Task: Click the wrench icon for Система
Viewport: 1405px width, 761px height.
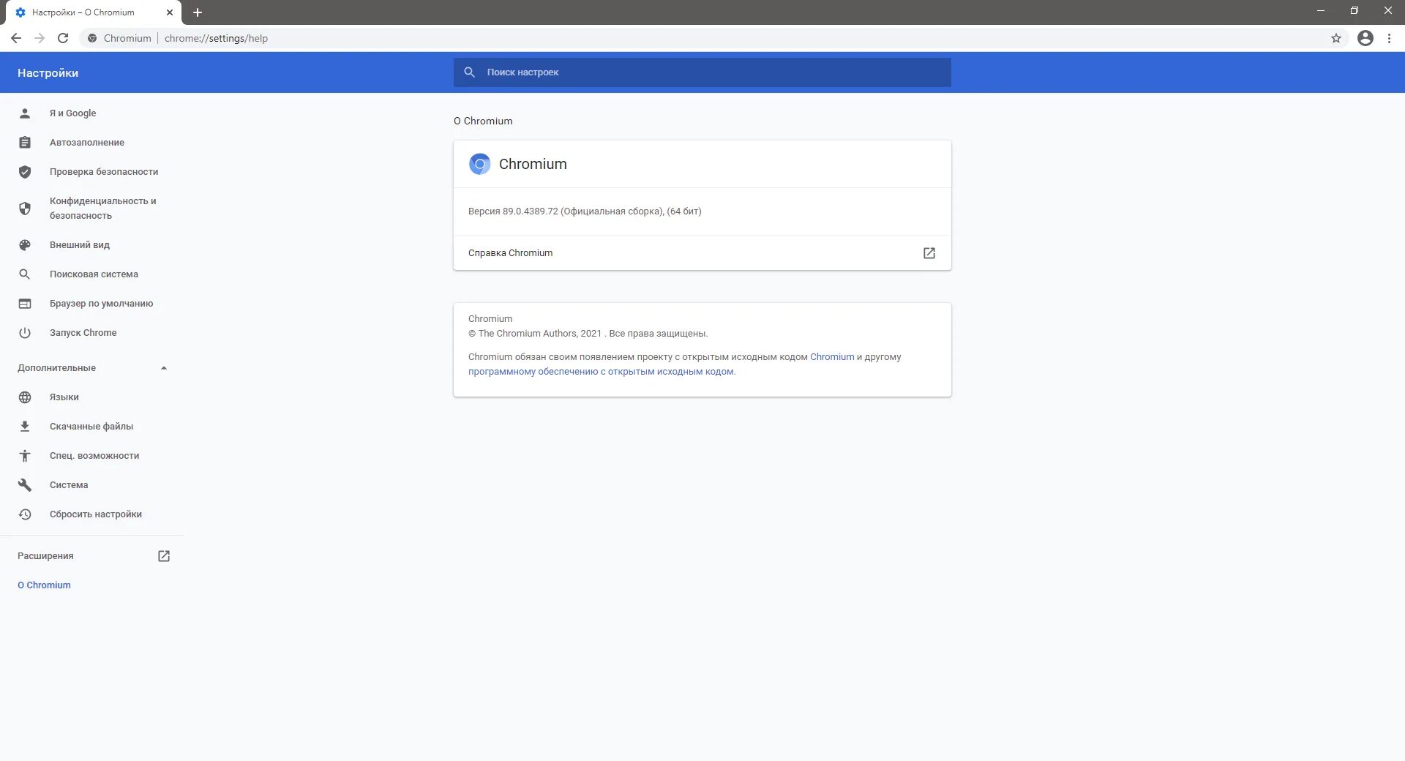Action: (25, 484)
